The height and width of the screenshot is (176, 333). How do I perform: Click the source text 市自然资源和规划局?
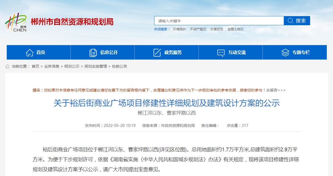click(178, 126)
